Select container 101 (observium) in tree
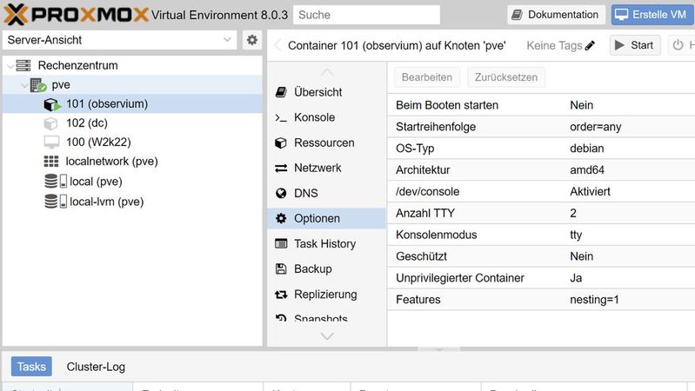695x391 pixels. [106, 104]
